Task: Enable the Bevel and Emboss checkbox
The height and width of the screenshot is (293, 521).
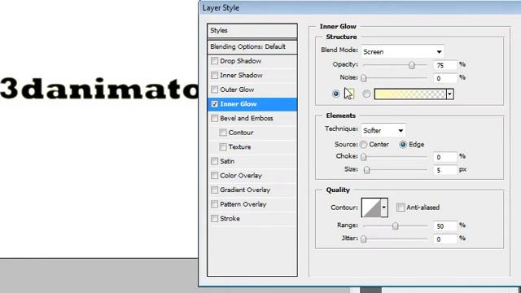Action: 214,118
